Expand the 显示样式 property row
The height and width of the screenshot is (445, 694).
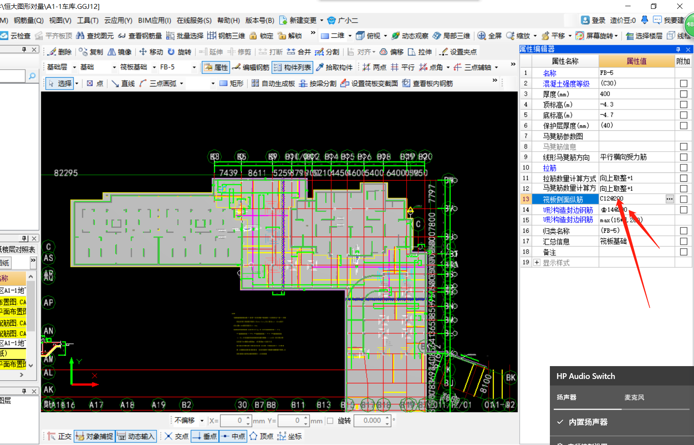point(537,262)
